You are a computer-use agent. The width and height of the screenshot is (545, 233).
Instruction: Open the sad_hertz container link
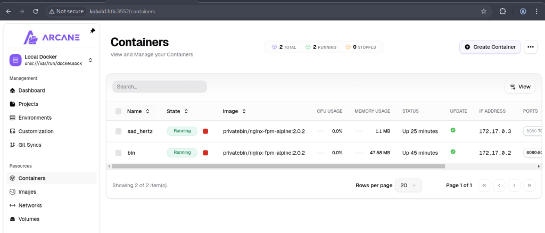tap(140, 131)
